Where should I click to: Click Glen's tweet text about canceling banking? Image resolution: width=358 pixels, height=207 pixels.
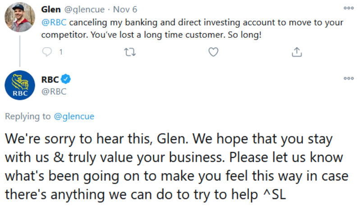[x=192, y=28]
